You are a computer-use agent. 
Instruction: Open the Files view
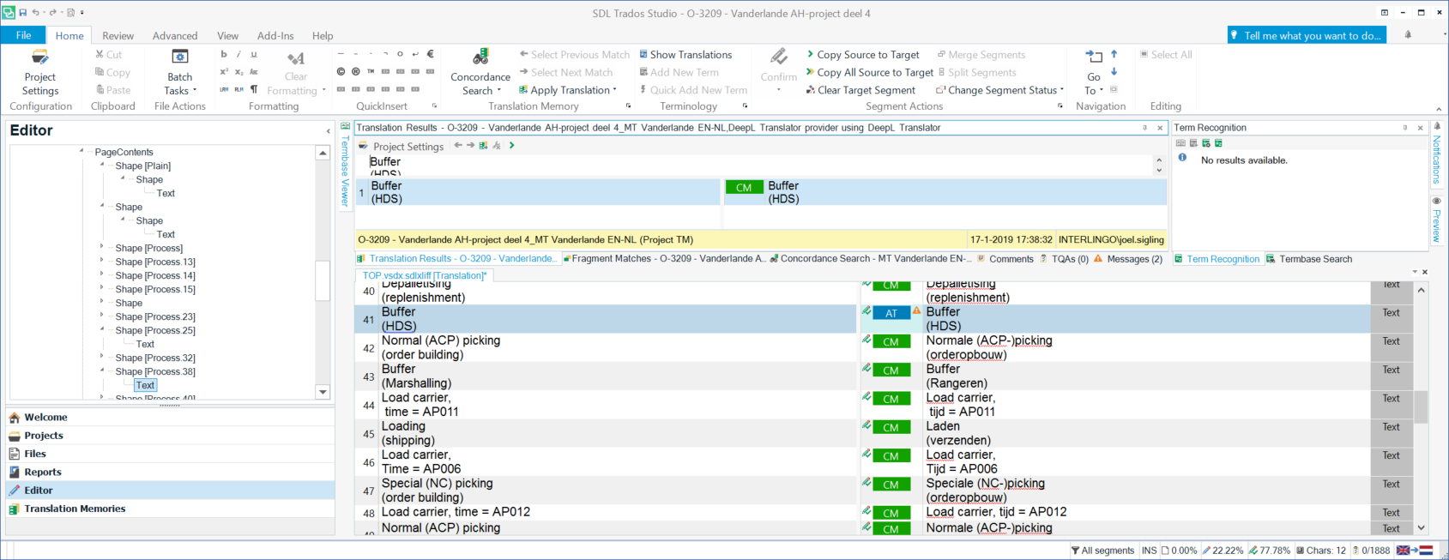170,454
